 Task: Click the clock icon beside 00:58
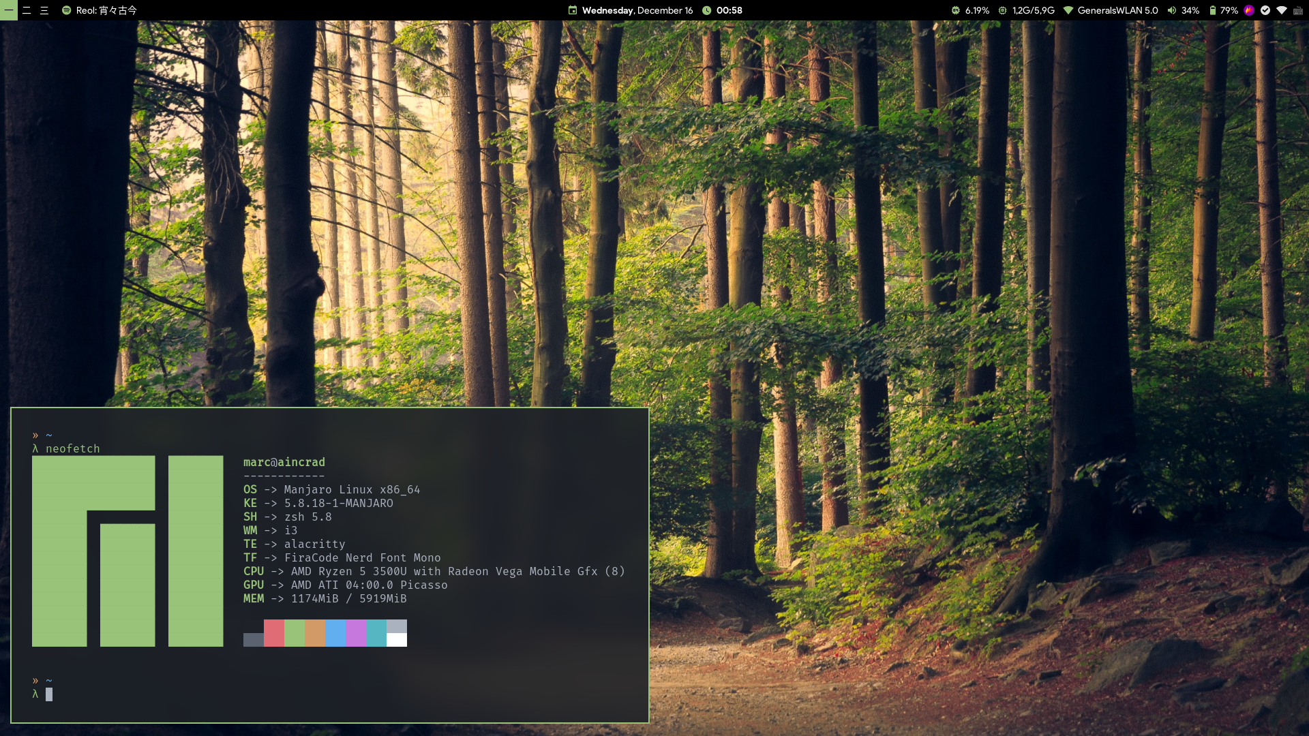707,10
